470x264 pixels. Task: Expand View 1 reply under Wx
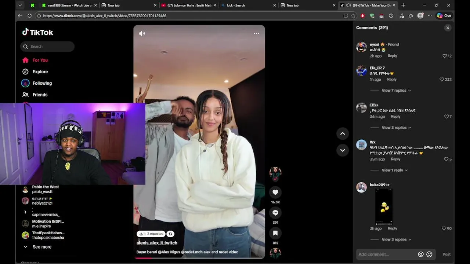point(395,170)
